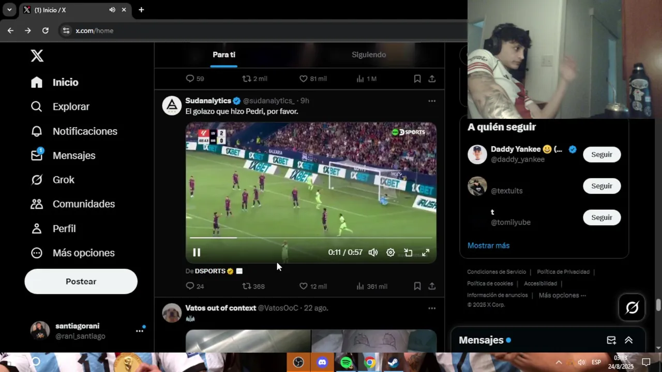The width and height of the screenshot is (662, 372).
Task: Bookmark the top post with 81 mil likes
Action: [x=417, y=79]
